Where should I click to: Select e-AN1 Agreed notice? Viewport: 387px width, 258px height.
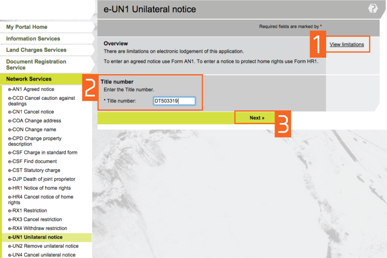click(31, 89)
